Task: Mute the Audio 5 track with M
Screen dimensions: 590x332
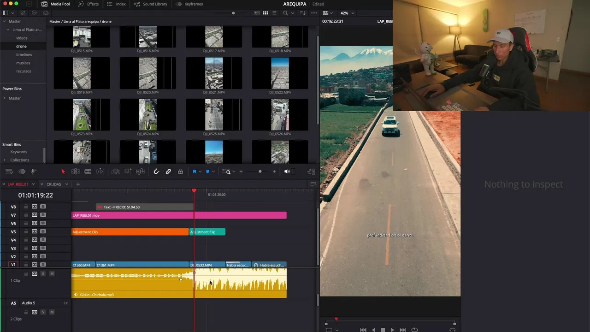Action: point(52,312)
